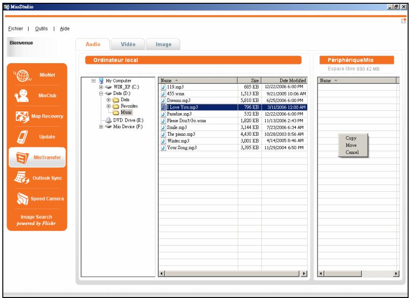Click the WIN_XP (C:) drive icon

click(x=108, y=87)
